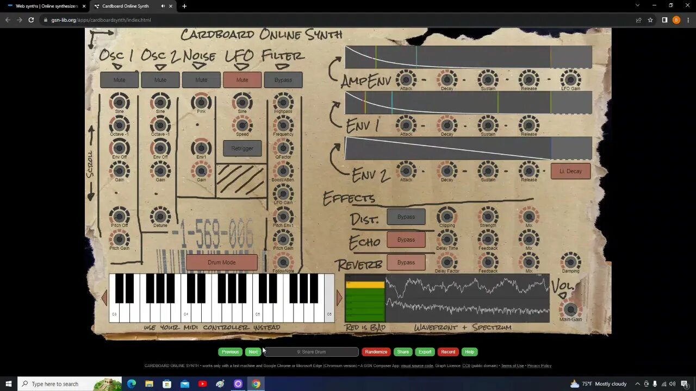The width and height of the screenshot is (696, 391).
Task: Toggle the Osc 2 Mute button
Action: point(160,80)
